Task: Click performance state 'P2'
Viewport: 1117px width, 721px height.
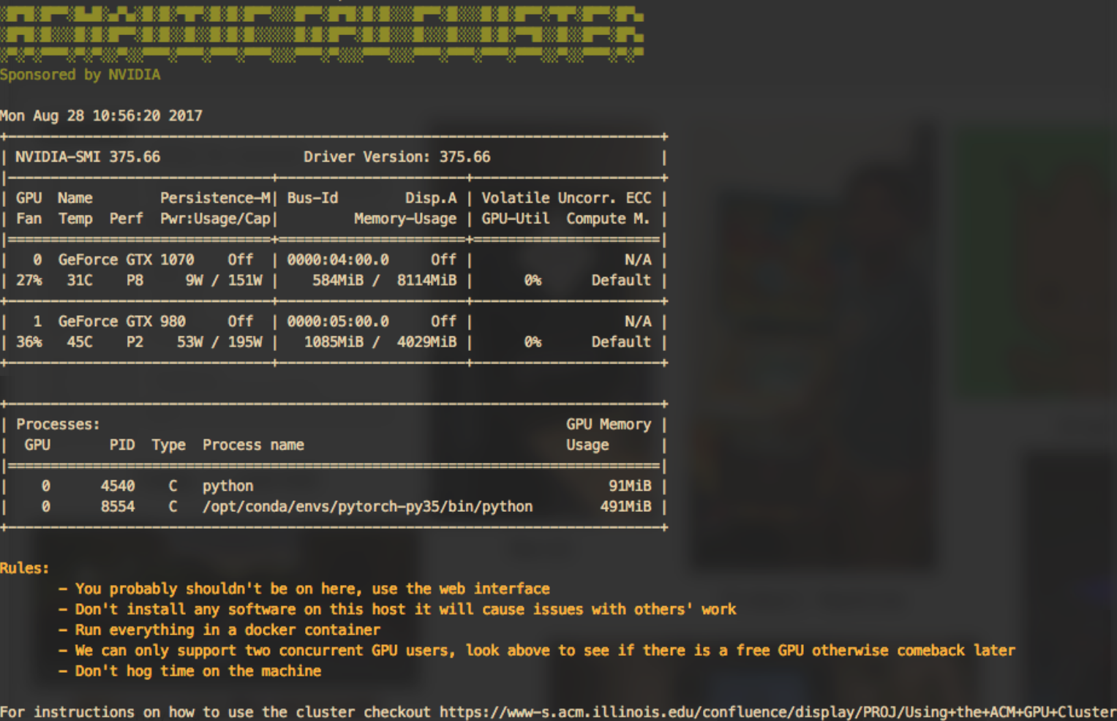Action: [135, 341]
